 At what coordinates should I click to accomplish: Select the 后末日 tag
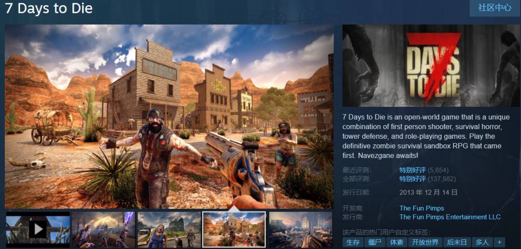pos(457,242)
